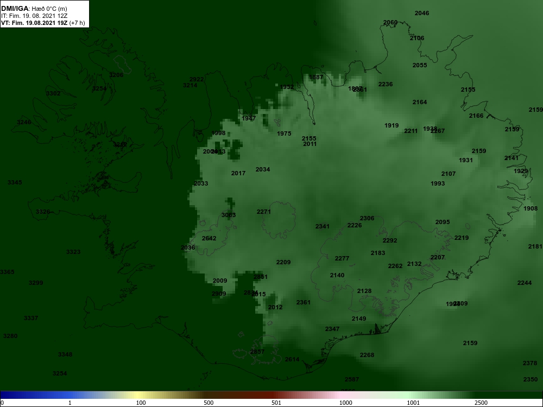
Task: Click the 2164 value on the map
Action: pyautogui.click(x=420, y=102)
